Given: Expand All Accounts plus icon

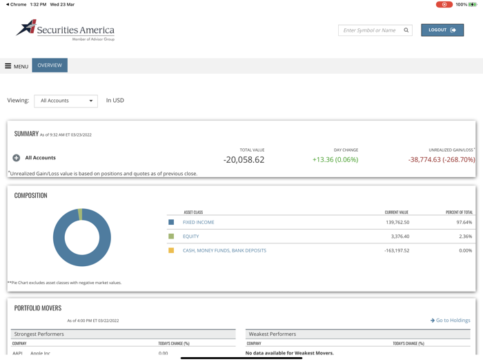Looking at the screenshot, I should (17, 158).
